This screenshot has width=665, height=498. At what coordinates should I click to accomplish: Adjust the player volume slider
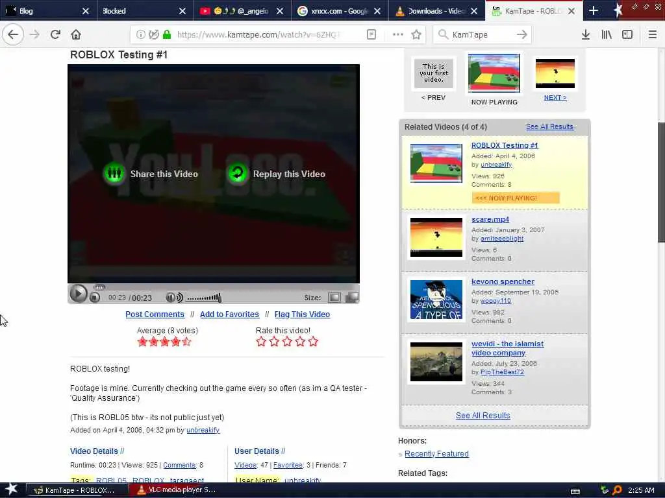coord(203,298)
